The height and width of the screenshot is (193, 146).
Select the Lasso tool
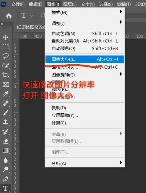(5, 56)
